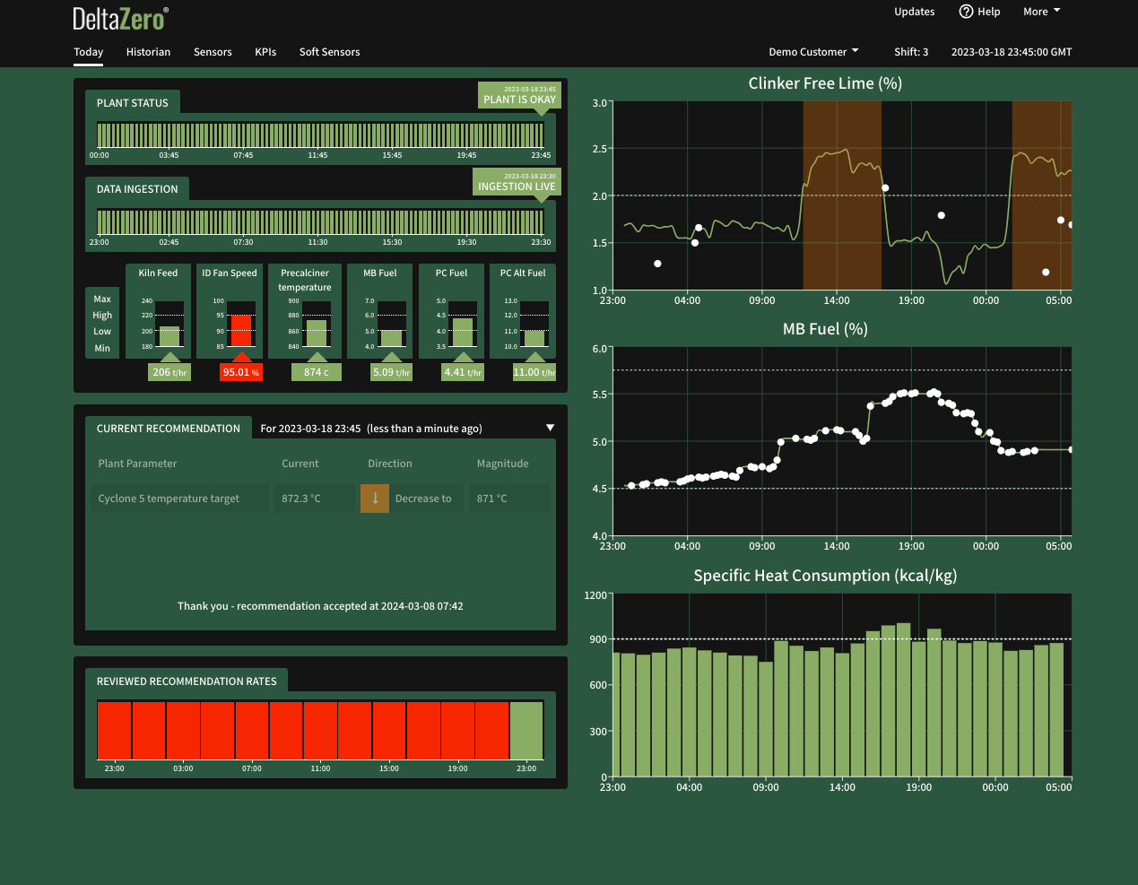
Task: Click the PLANT IS OKAY status badge
Action: (519, 96)
